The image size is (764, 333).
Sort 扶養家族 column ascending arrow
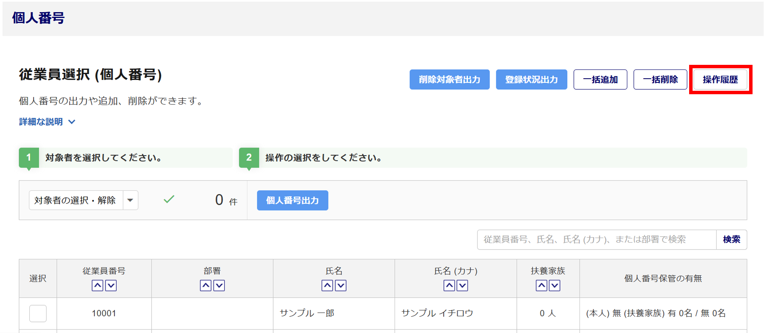[541, 285]
